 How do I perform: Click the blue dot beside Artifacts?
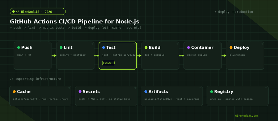pyautogui.click(x=146, y=92)
